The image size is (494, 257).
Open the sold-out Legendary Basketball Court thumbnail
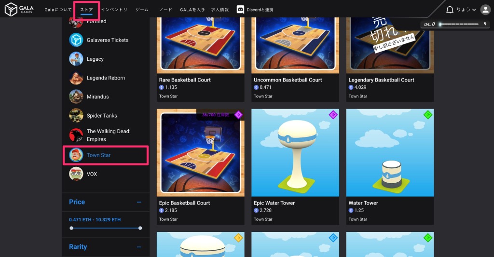(390, 45)
